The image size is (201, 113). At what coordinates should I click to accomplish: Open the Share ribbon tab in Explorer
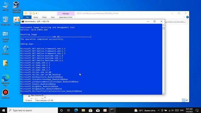coord(44,17)
